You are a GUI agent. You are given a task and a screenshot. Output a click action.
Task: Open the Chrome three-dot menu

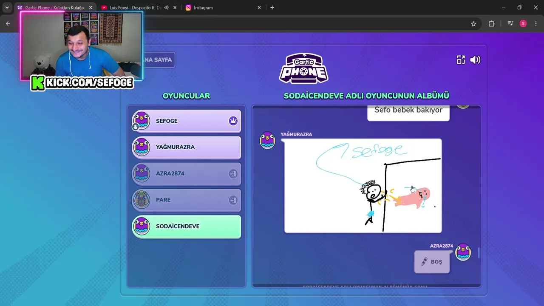536,24
